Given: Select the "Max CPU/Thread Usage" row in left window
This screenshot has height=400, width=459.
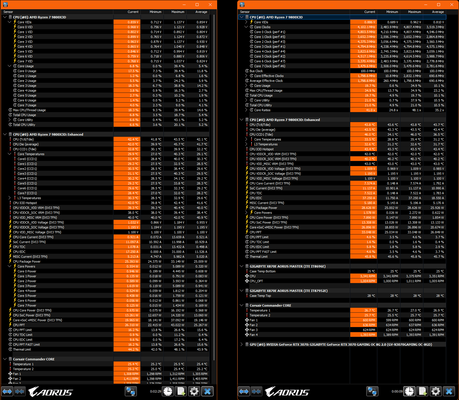Looking at the screenshot, I should [x=106, y=110].
